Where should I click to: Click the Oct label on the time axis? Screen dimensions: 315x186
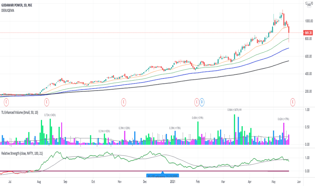tap(93, 182)
